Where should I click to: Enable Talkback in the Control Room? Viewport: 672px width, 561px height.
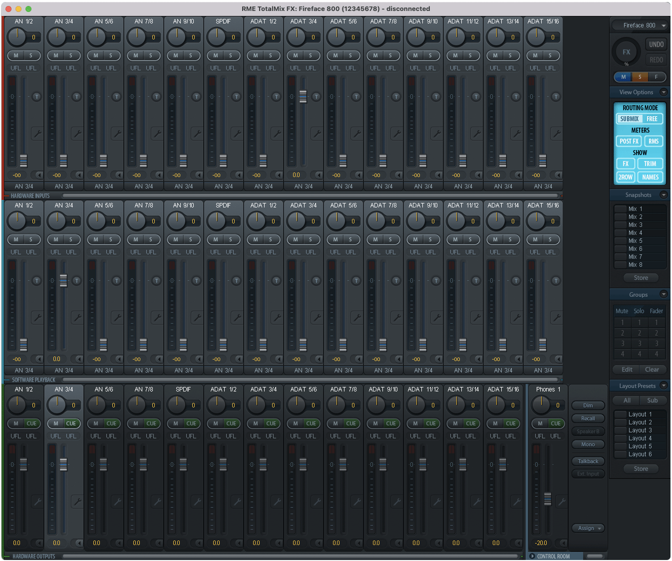coord(588,461)
